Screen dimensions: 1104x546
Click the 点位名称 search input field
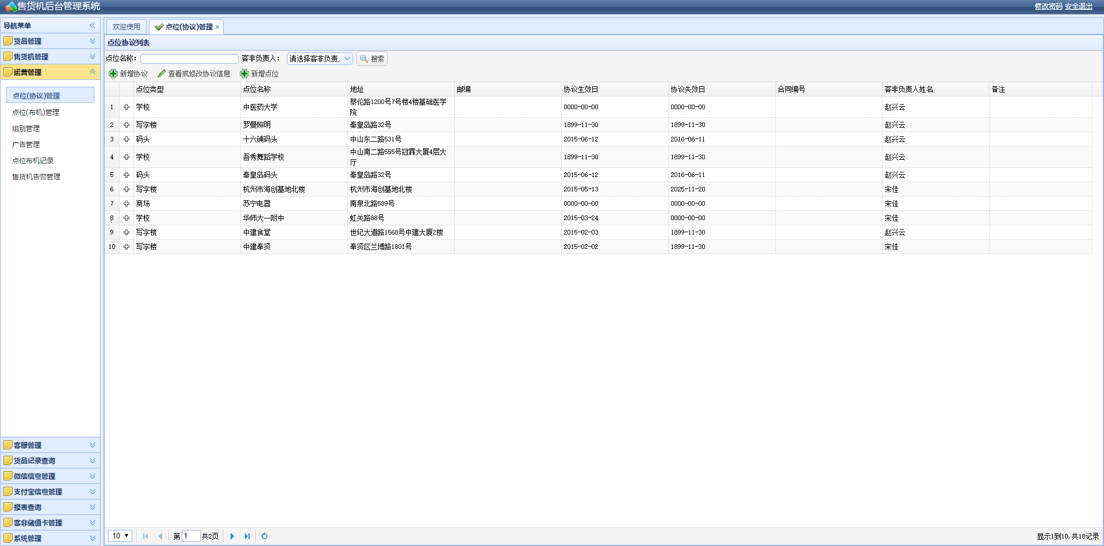(x=189, y=59)
